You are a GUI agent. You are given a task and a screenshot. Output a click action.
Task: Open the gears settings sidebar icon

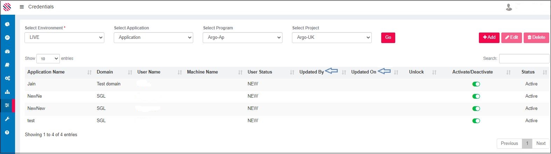coord(7,78)
